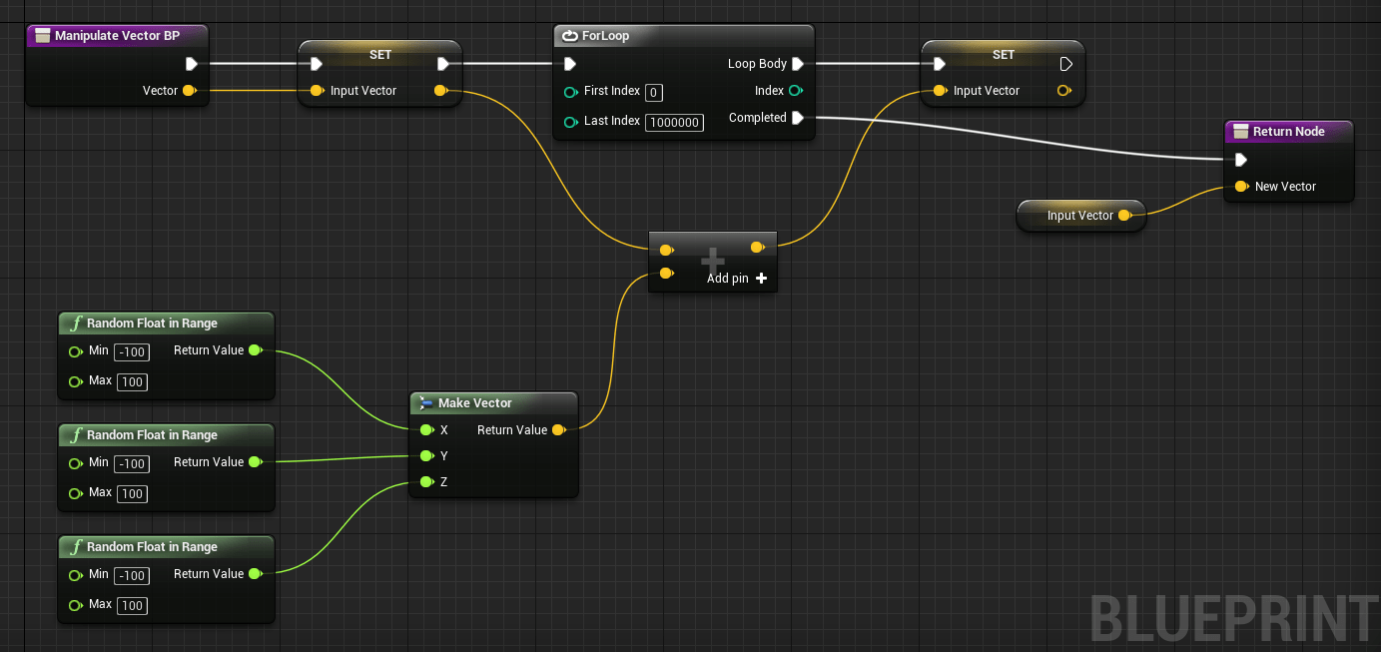Click the f icon on the top Random Float node
1381x652 pixels.
point(75,323)
